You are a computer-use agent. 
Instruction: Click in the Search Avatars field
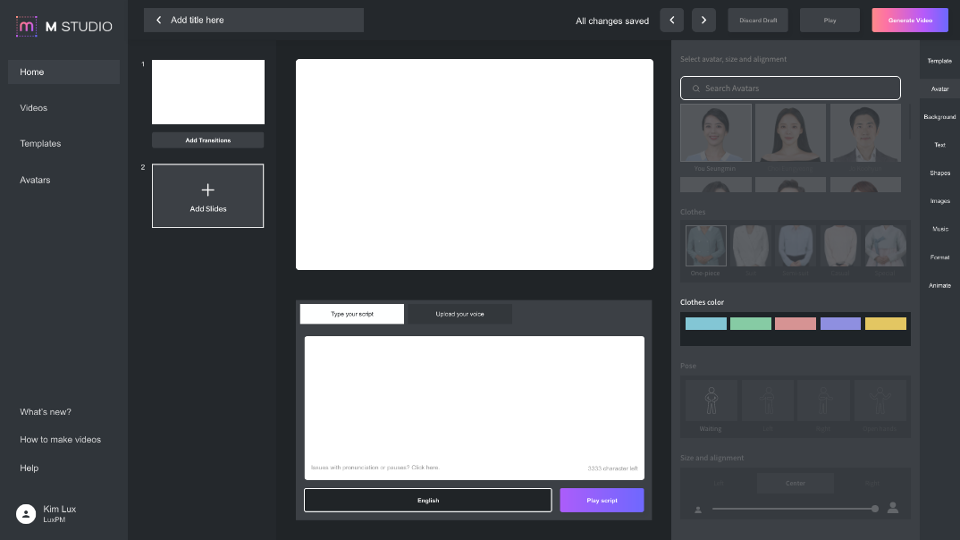pos(790,89)
